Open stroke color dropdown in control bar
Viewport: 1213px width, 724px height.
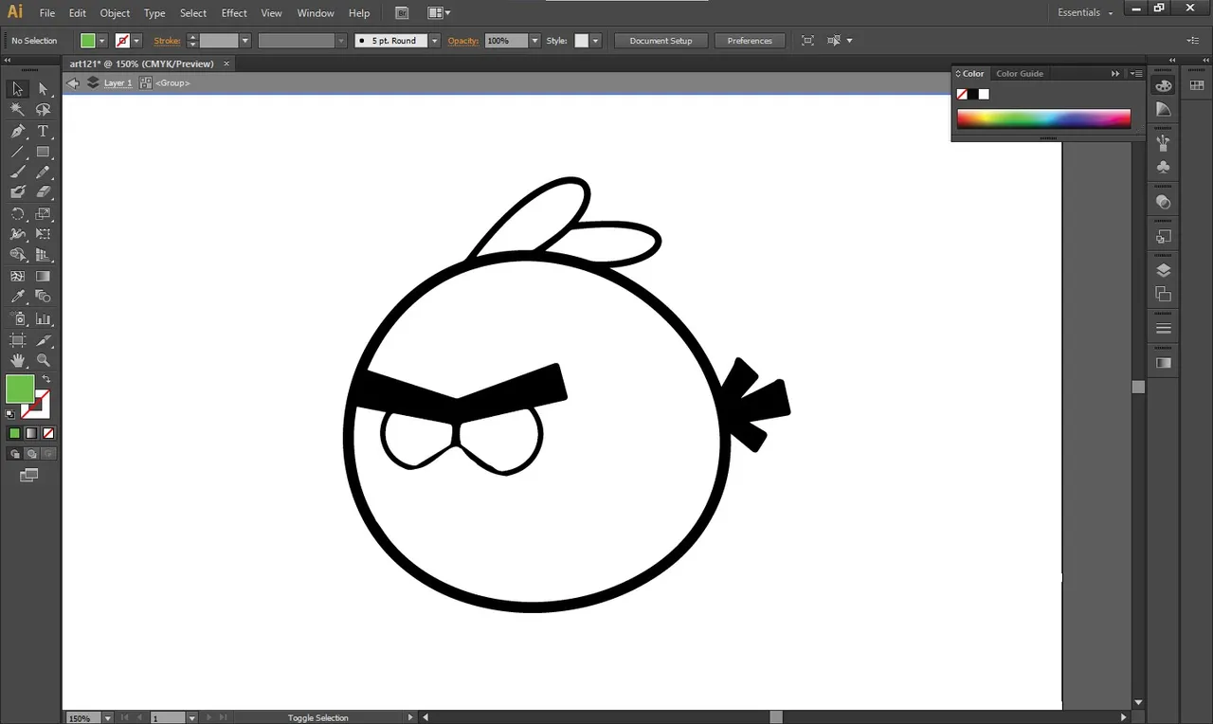click(137, 41)
